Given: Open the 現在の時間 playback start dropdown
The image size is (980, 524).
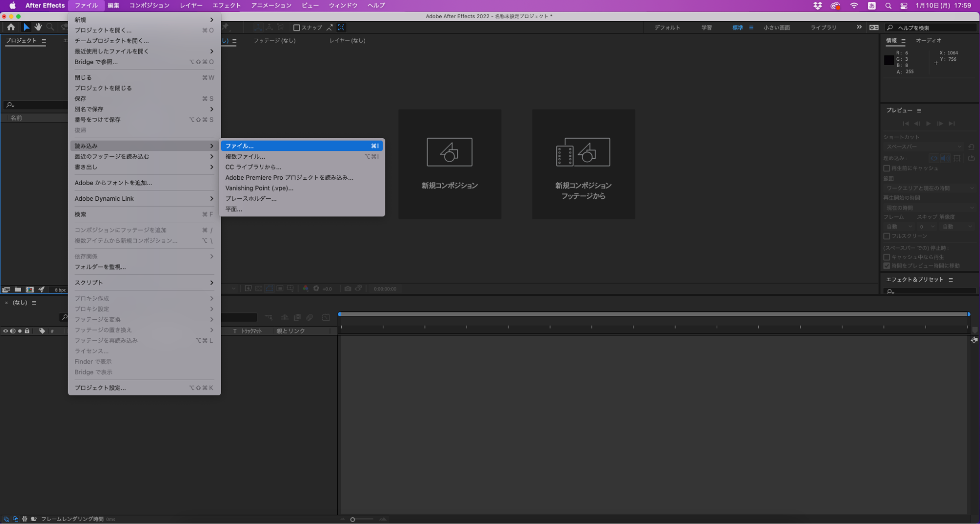Looking at the screenshot, I should click(930, 208).
